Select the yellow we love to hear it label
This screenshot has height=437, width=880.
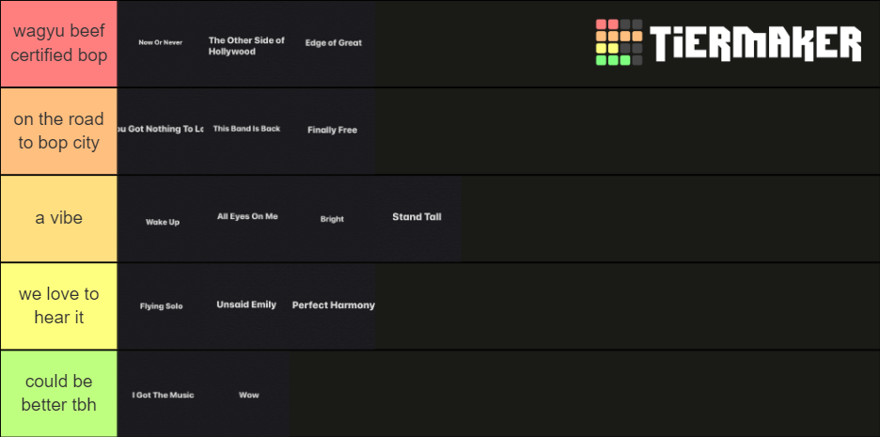point(58,306)
